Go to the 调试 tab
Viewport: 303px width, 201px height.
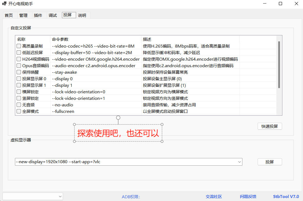[53, 16]
